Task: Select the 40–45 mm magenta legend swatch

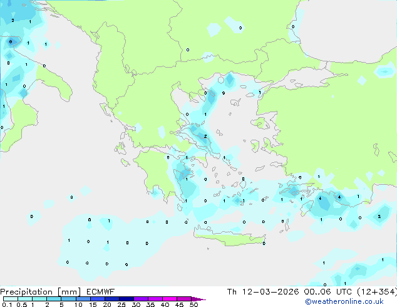Action: point(170,299)
